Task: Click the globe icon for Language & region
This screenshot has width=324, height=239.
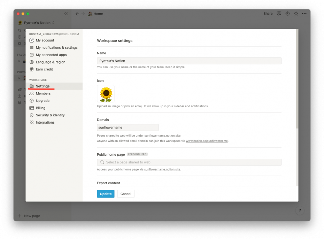Action: 32,62
